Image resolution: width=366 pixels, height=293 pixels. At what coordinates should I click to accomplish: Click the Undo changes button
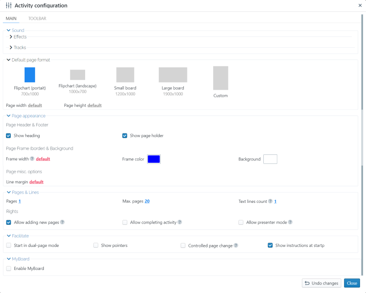[321, 283]
